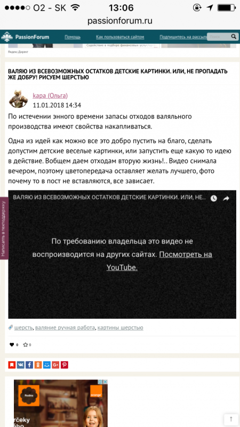Tap the PassionForum logo
Screen dimensions: 240x427
point(26,37)
